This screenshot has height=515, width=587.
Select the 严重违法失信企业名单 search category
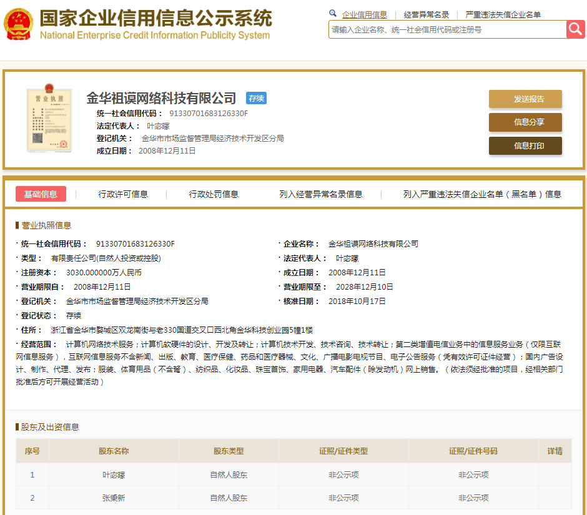503,14
